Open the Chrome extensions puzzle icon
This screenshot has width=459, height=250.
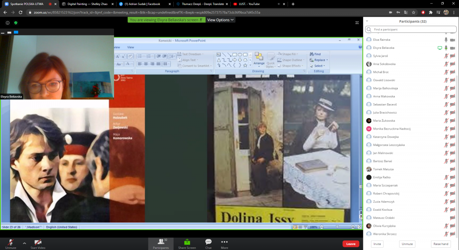click(431, 12)
